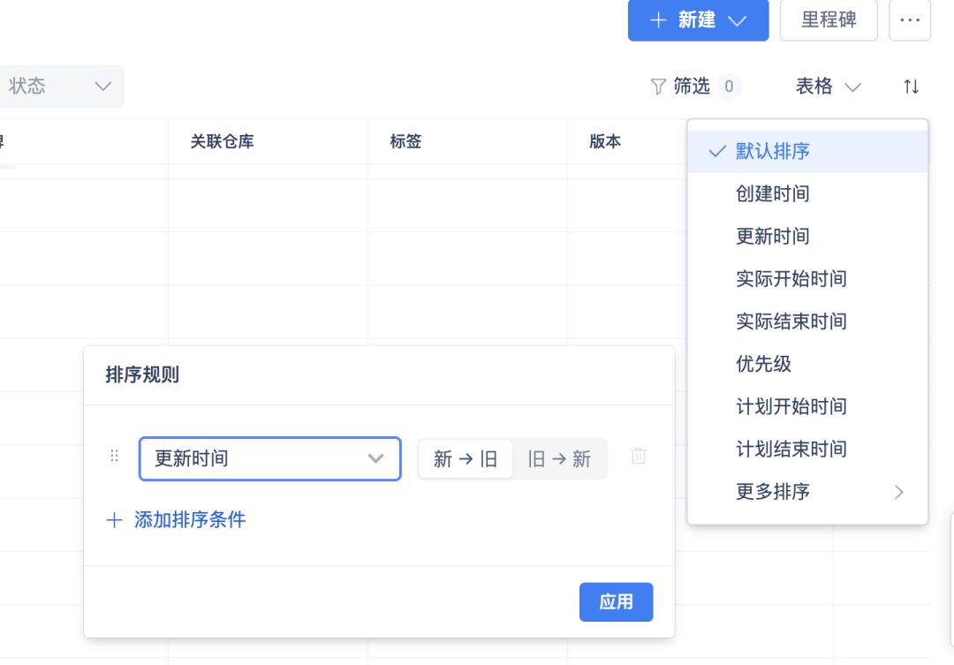The image size is (954, 665).
Task: Click the trash icon in sort rule row
Action: click(639, 457)
